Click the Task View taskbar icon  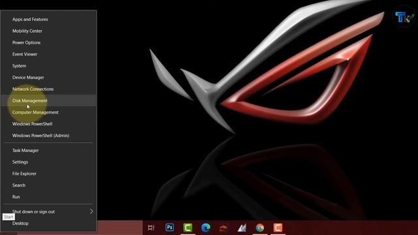(151, 228)
